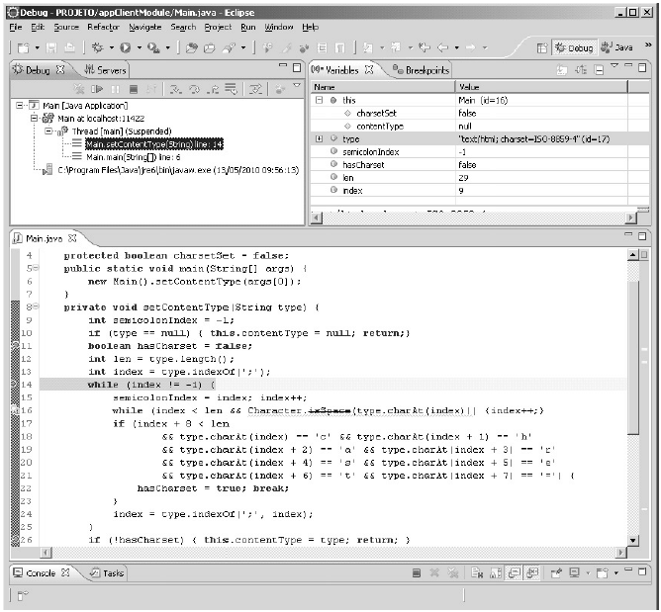The width and height of the screenshot is (661, 612).
Task: Click the Step Over icon in Debug view
Action: [192, 89]
